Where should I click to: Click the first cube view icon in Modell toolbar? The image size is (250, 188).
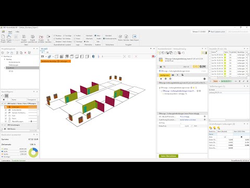click(x=56, y=56)
